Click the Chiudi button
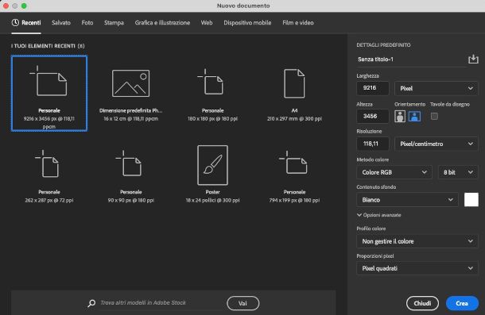The image size is (485, 315). [x=422, y=303]
